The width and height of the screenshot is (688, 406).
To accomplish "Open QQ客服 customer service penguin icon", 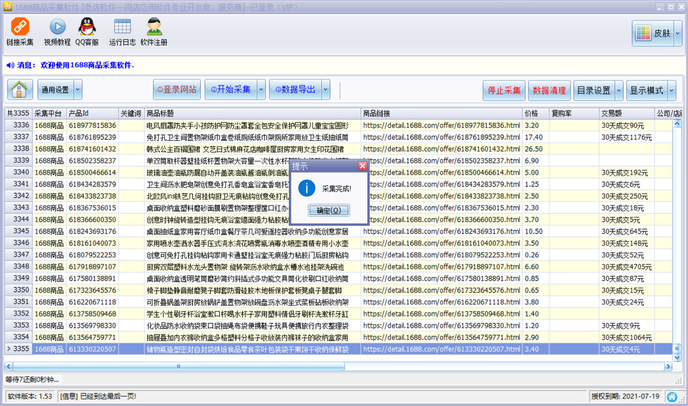I will (x=87, y=27).
